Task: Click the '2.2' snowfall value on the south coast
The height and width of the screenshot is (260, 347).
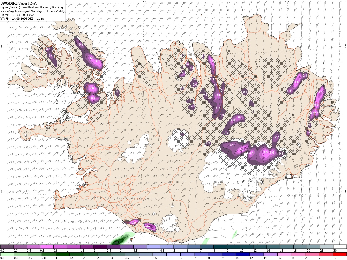Action: (148, 225)
